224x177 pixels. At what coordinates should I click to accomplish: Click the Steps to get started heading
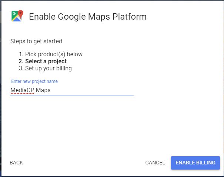(x=36, y=41)
